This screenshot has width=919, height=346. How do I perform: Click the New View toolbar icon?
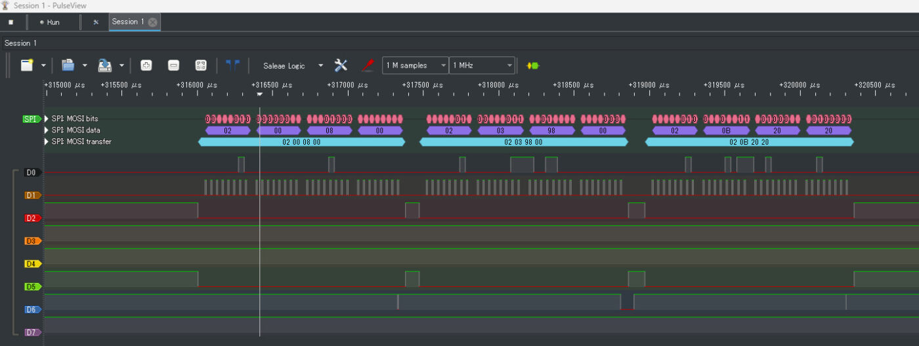[x=27, y=65]
